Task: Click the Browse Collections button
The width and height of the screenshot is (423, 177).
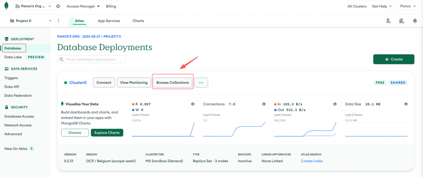Action: (x=173, y=83)
